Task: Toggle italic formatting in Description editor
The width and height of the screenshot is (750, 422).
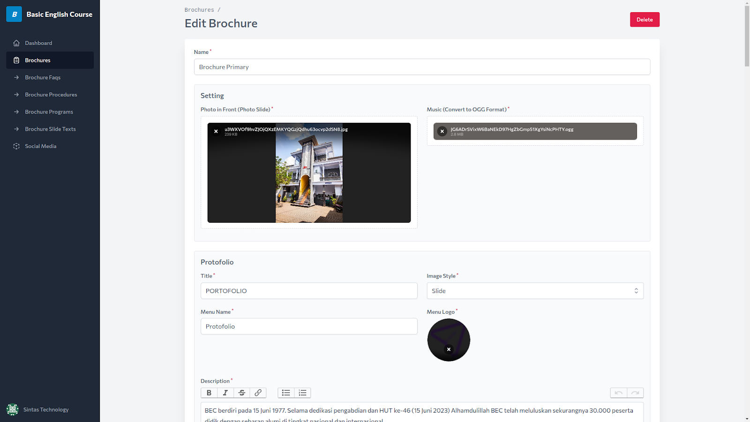Action: coord(225,393)
